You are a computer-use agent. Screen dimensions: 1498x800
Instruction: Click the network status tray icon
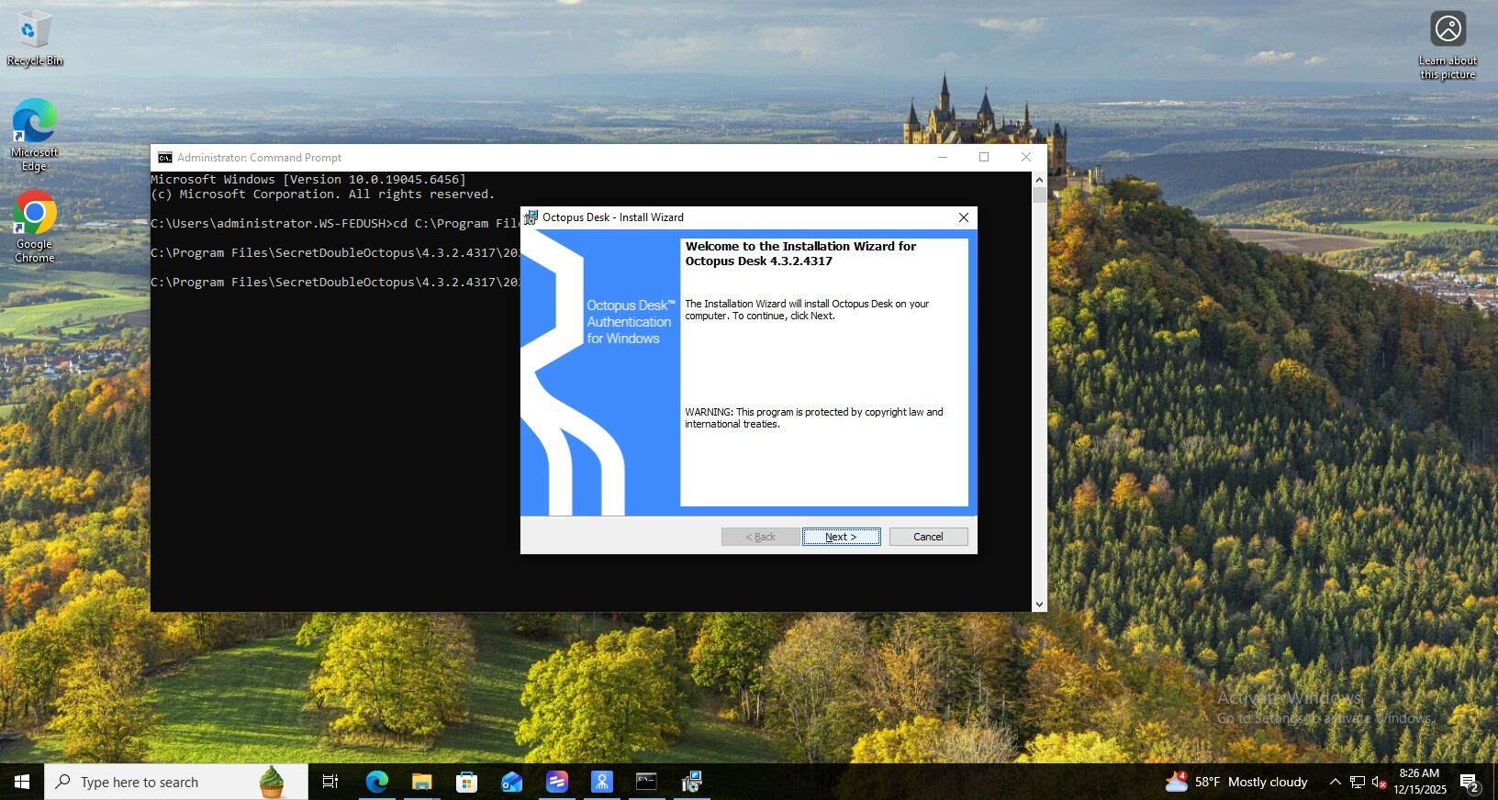(x=1357, y=782)
